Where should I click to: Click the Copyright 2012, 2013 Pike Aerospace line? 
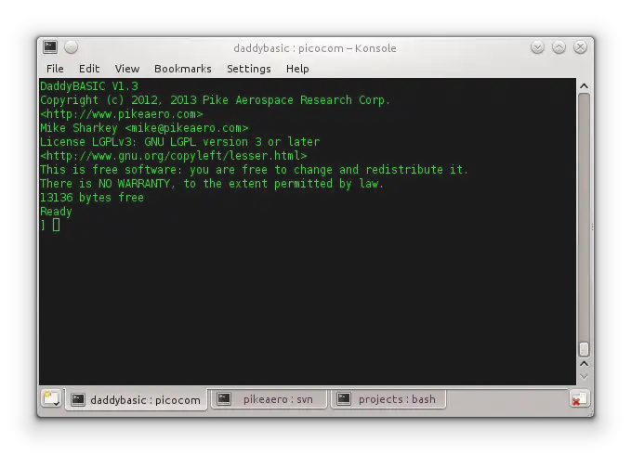click(215, 100)
